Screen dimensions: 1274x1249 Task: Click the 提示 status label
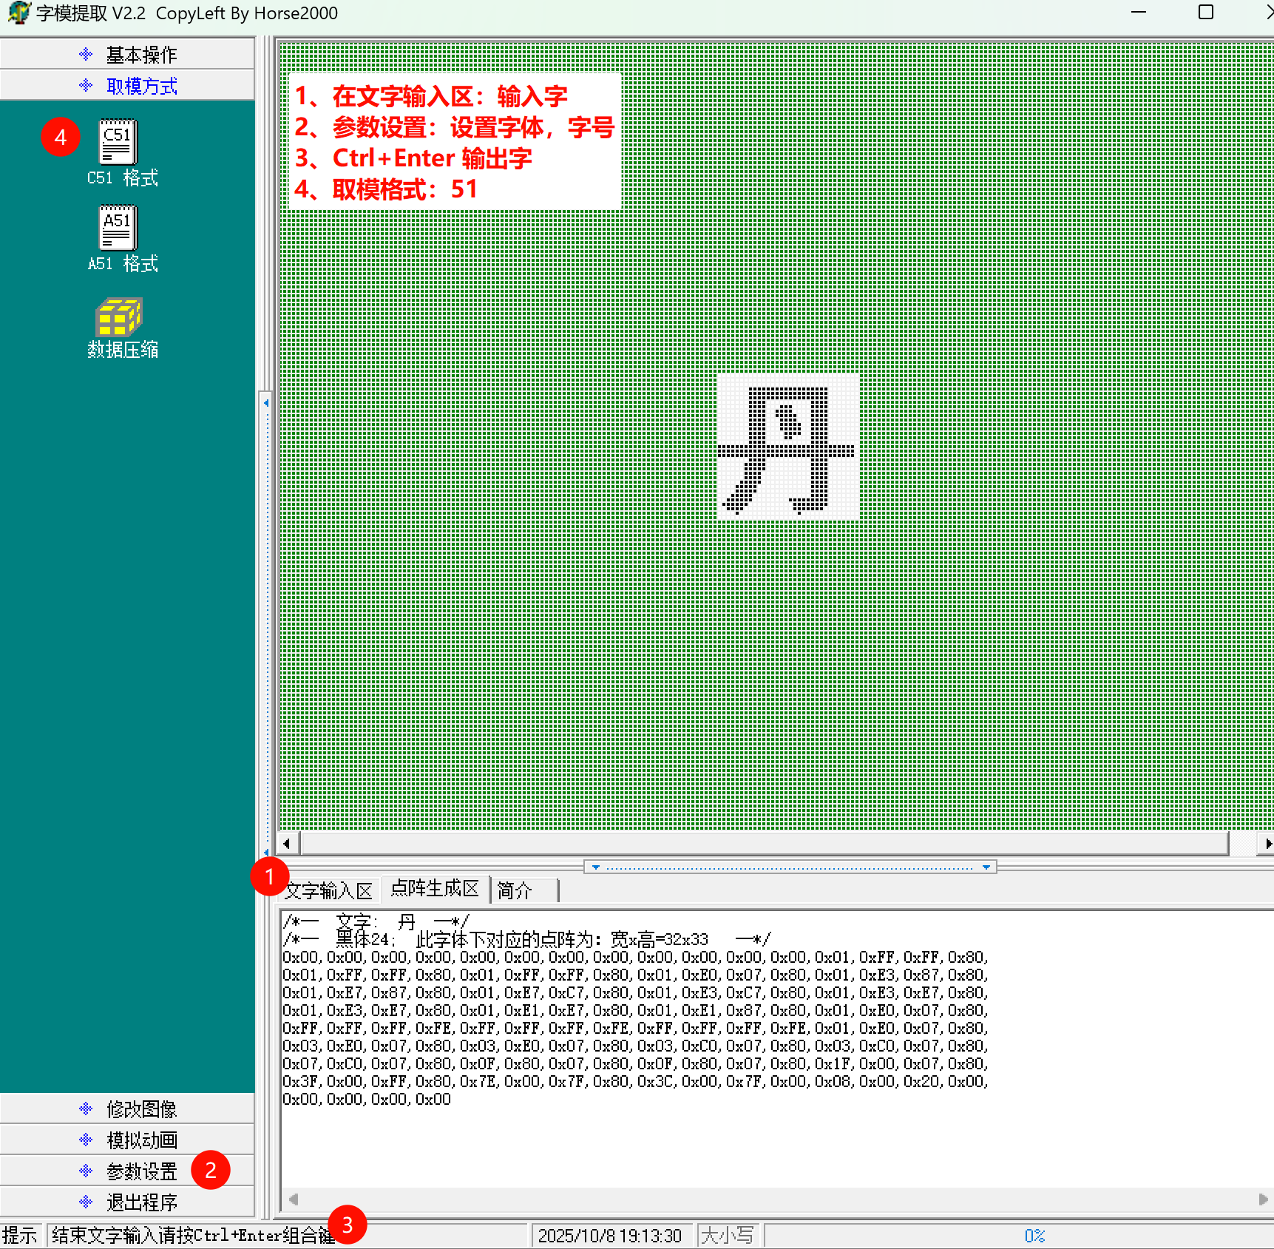coord(20,1236)
